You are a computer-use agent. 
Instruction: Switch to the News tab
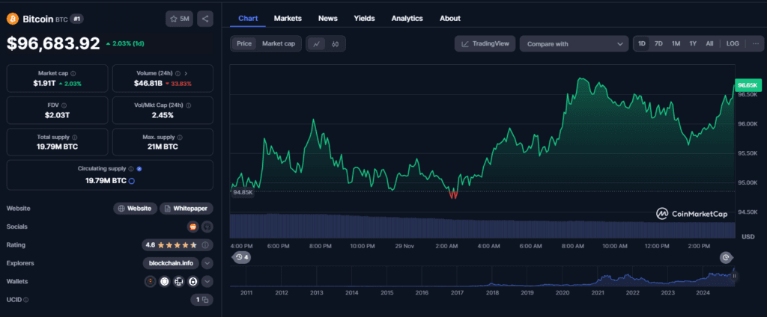[328, 18]
